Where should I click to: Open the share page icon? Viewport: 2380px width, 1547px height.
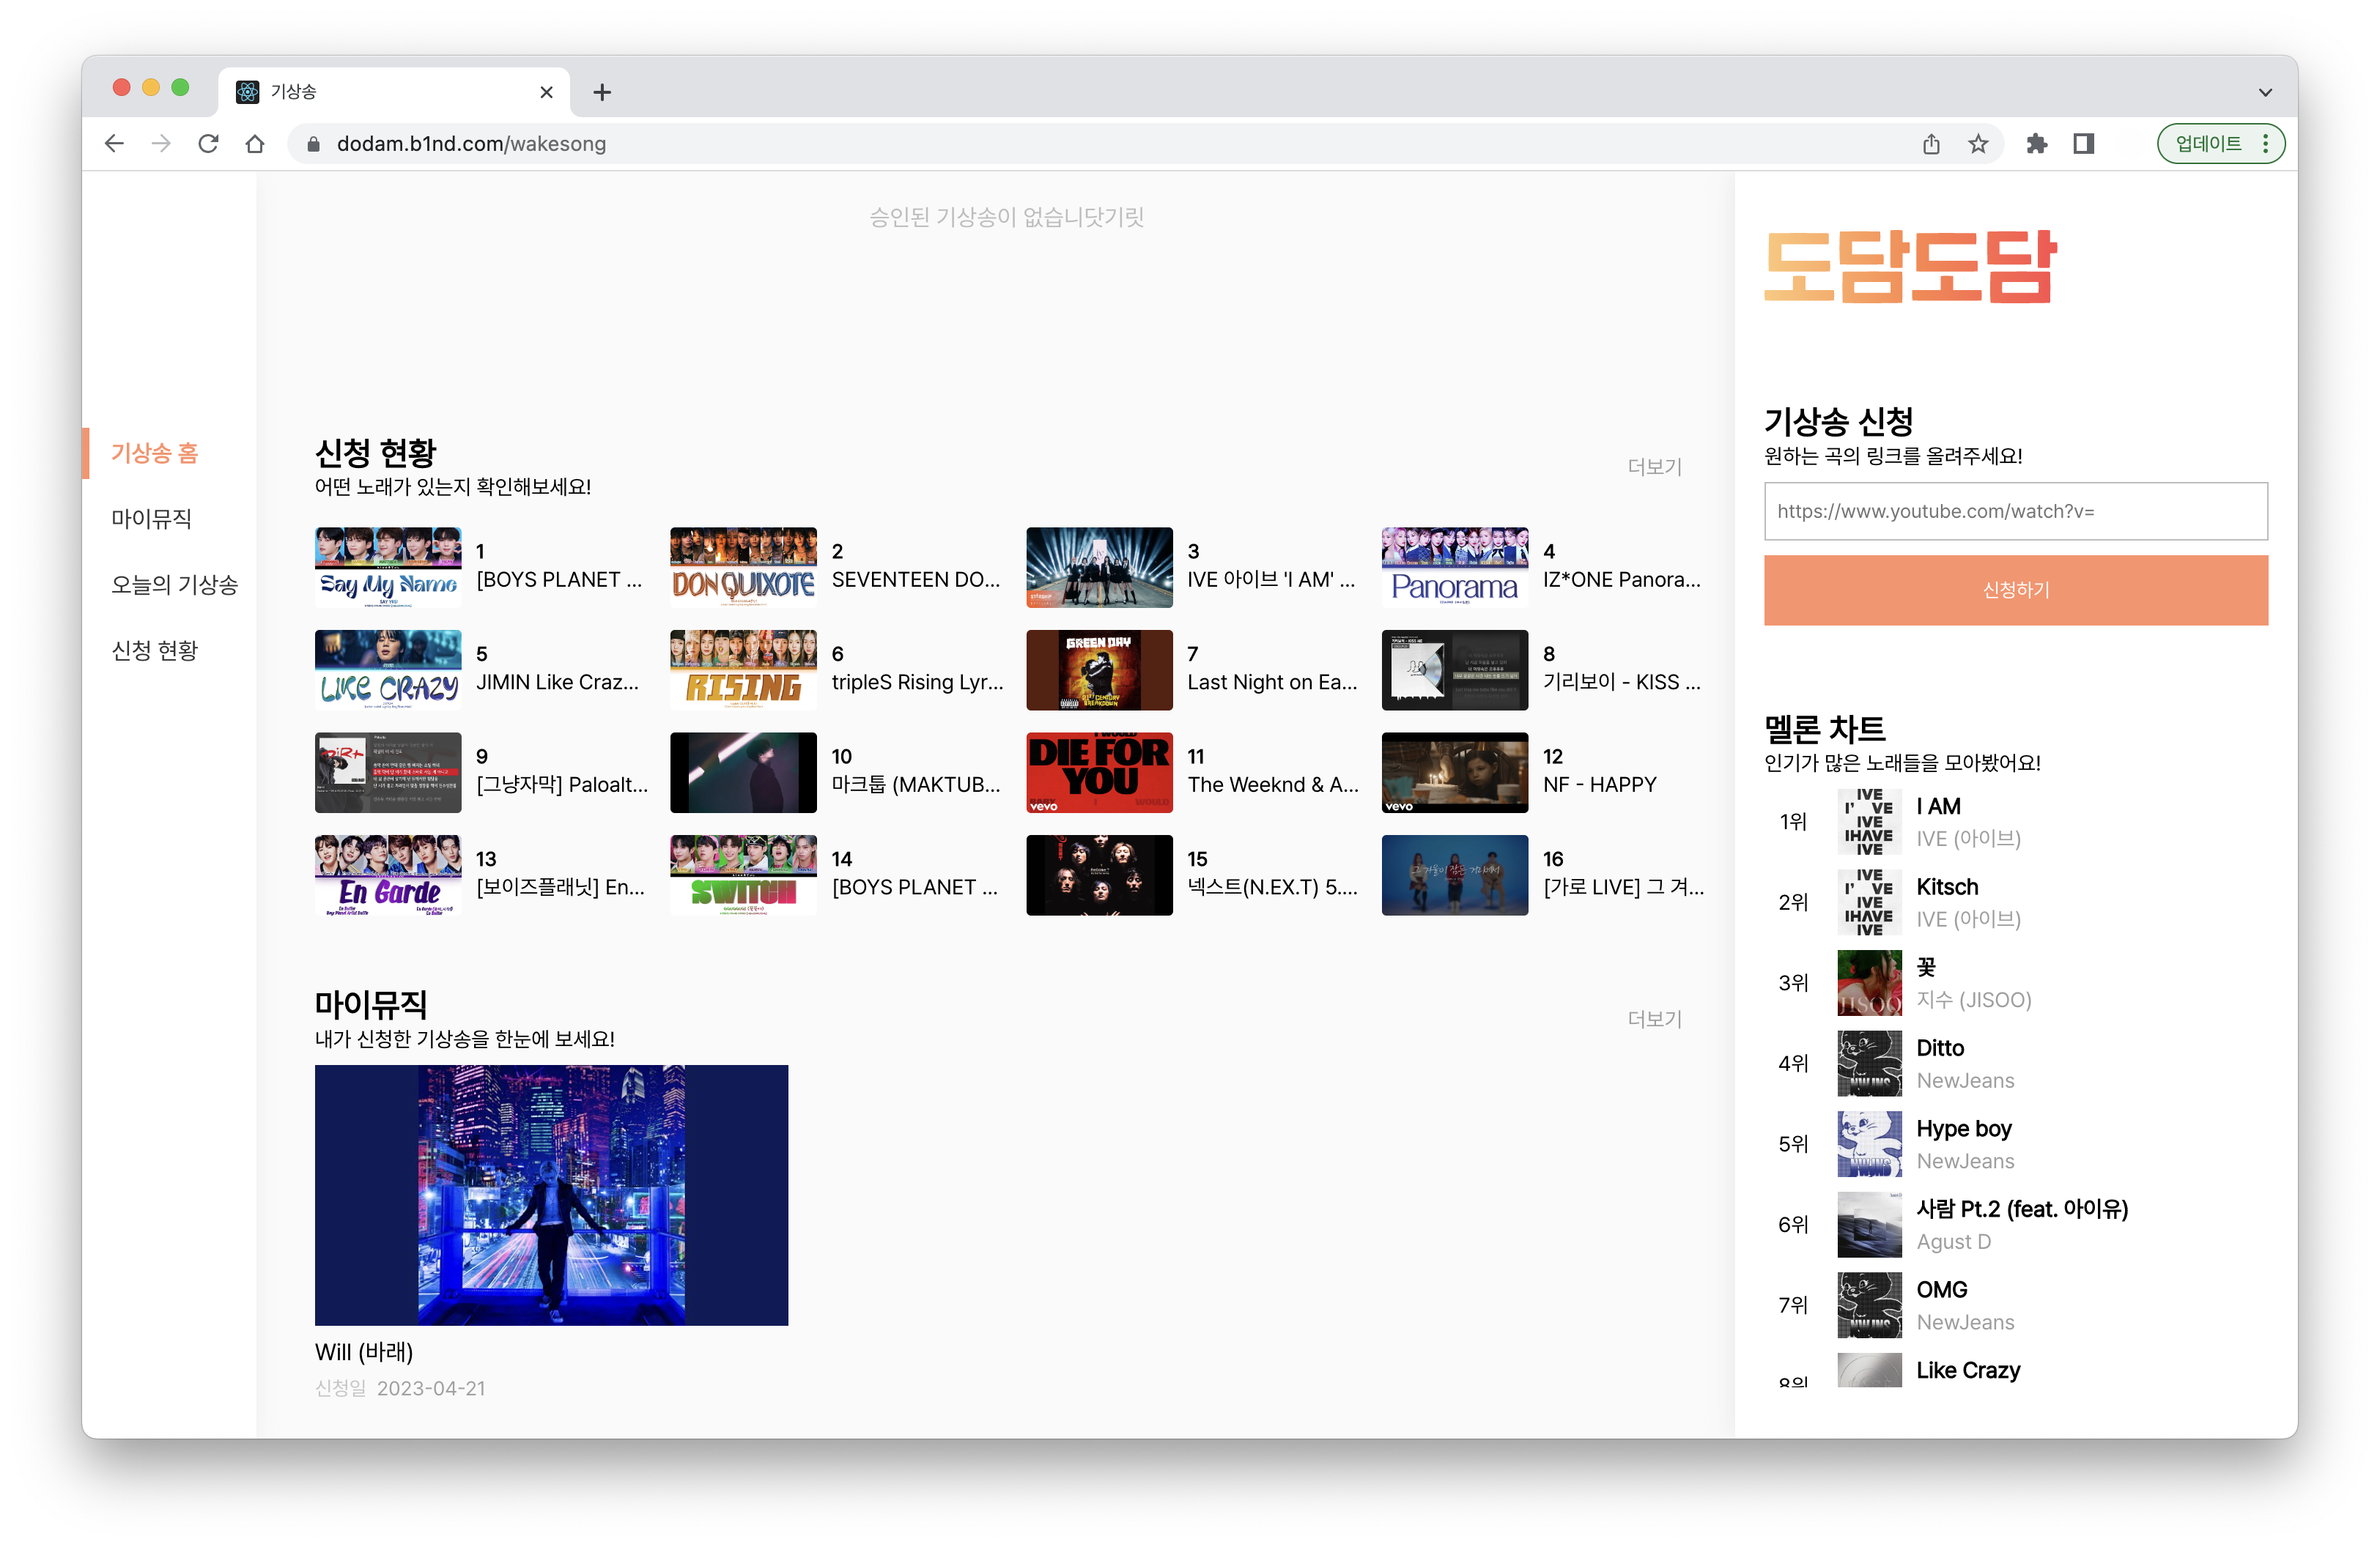click(1931, 144)
